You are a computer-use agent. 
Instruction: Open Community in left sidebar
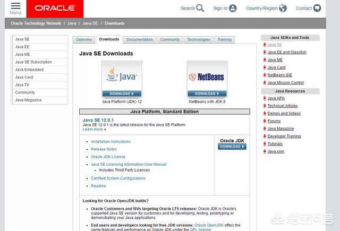[x=40, y=92]
